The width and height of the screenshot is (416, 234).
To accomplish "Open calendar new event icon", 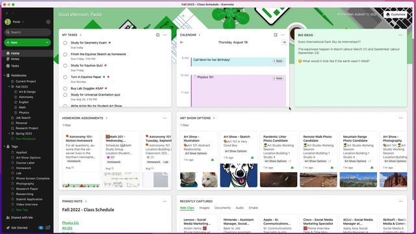I will point(276,35).
